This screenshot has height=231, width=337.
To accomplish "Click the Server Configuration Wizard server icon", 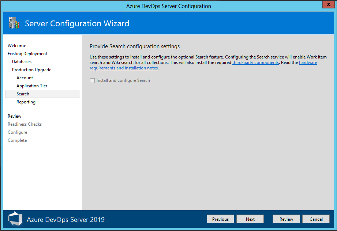I will point(14,23).
